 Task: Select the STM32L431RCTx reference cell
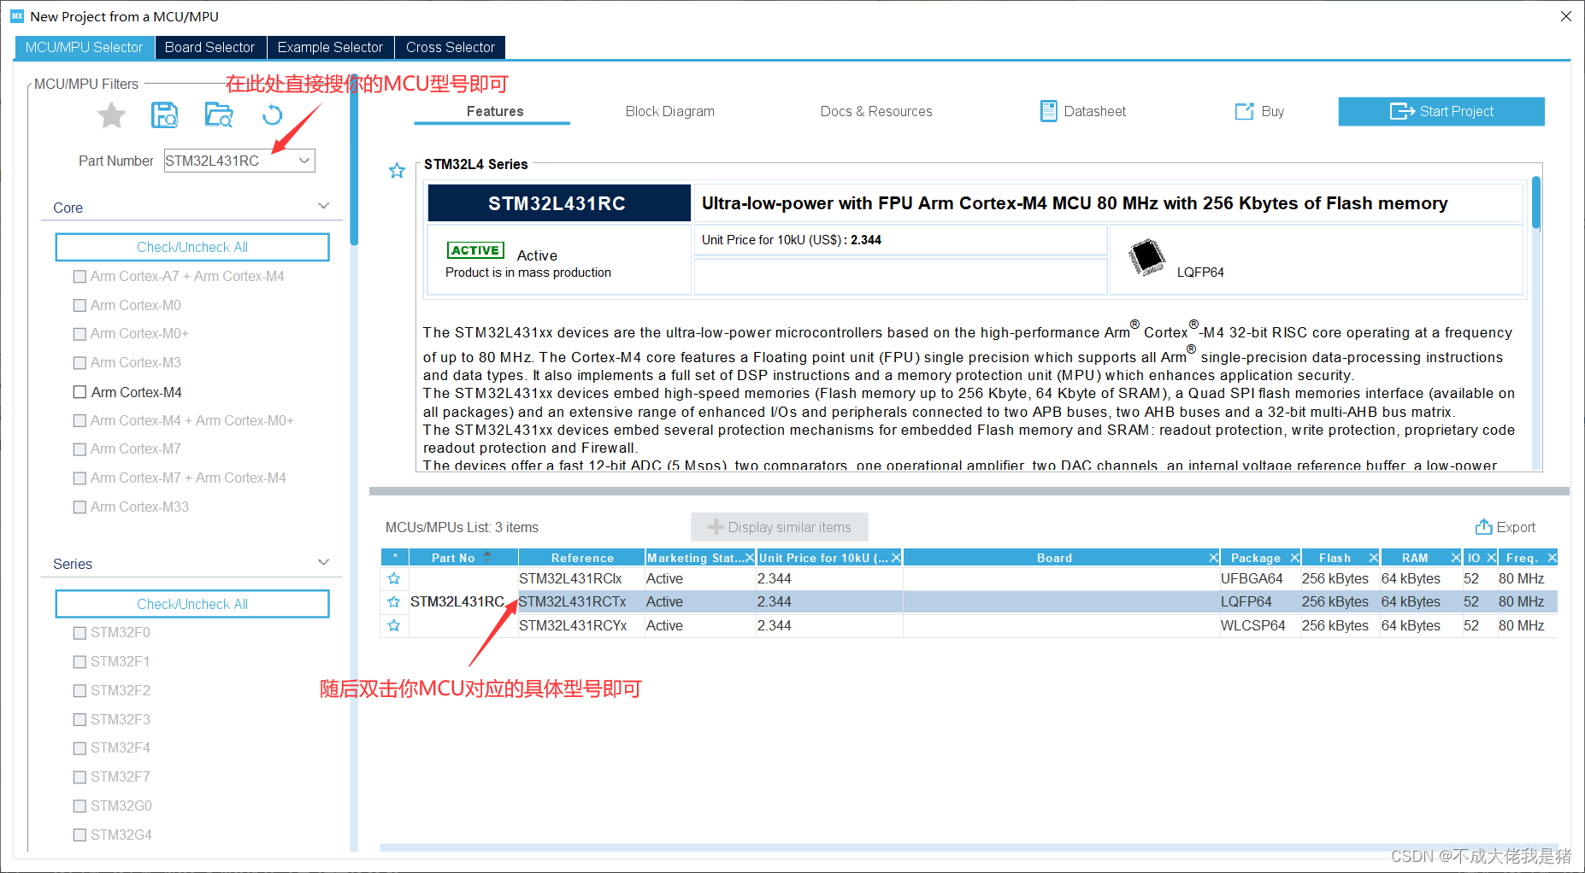click(x=581, y=601)
